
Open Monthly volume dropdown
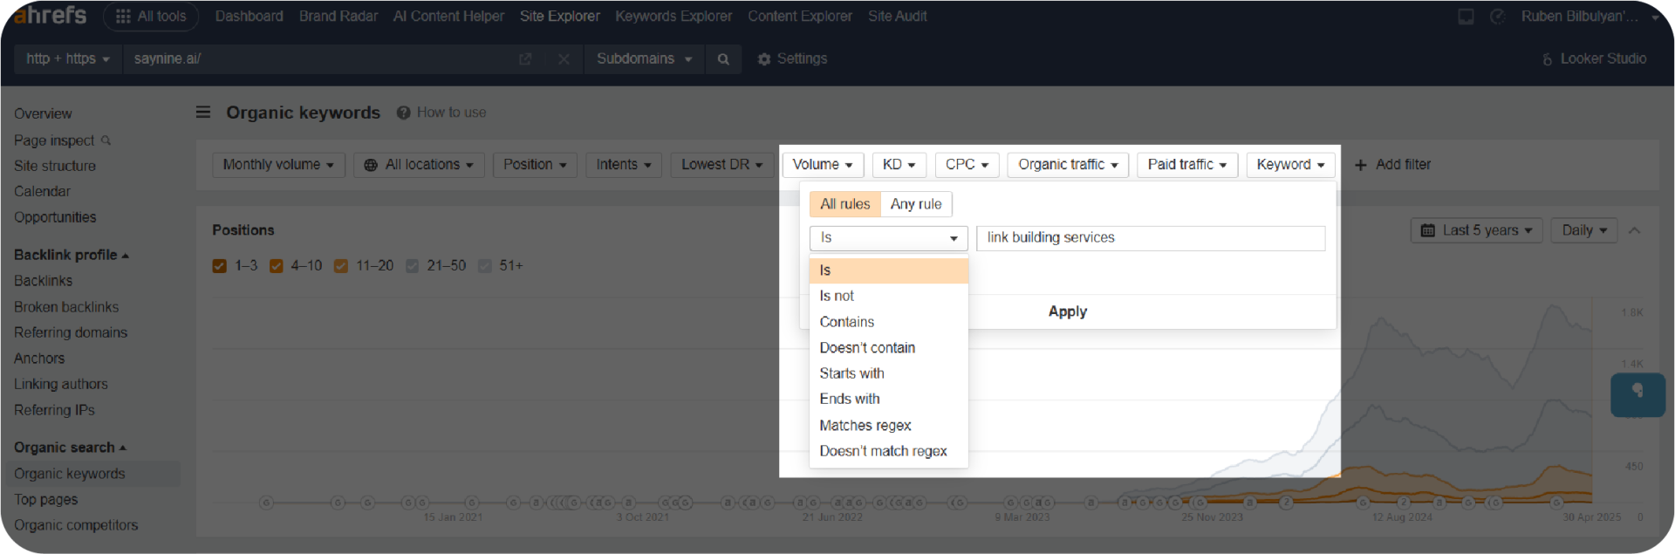tap(278, 165)
